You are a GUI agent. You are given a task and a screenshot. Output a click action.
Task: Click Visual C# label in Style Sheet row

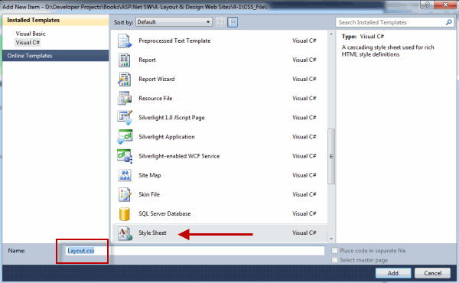click(x=304, y=233)
